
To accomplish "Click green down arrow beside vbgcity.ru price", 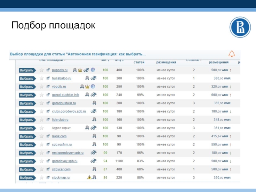I will pos(230,87).
